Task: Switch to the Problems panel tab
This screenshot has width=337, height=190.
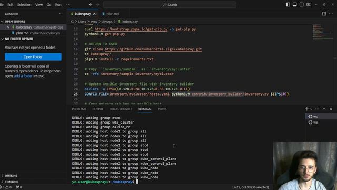Action: 79,109
